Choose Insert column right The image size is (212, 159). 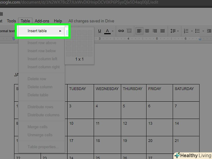click(42, 67)
